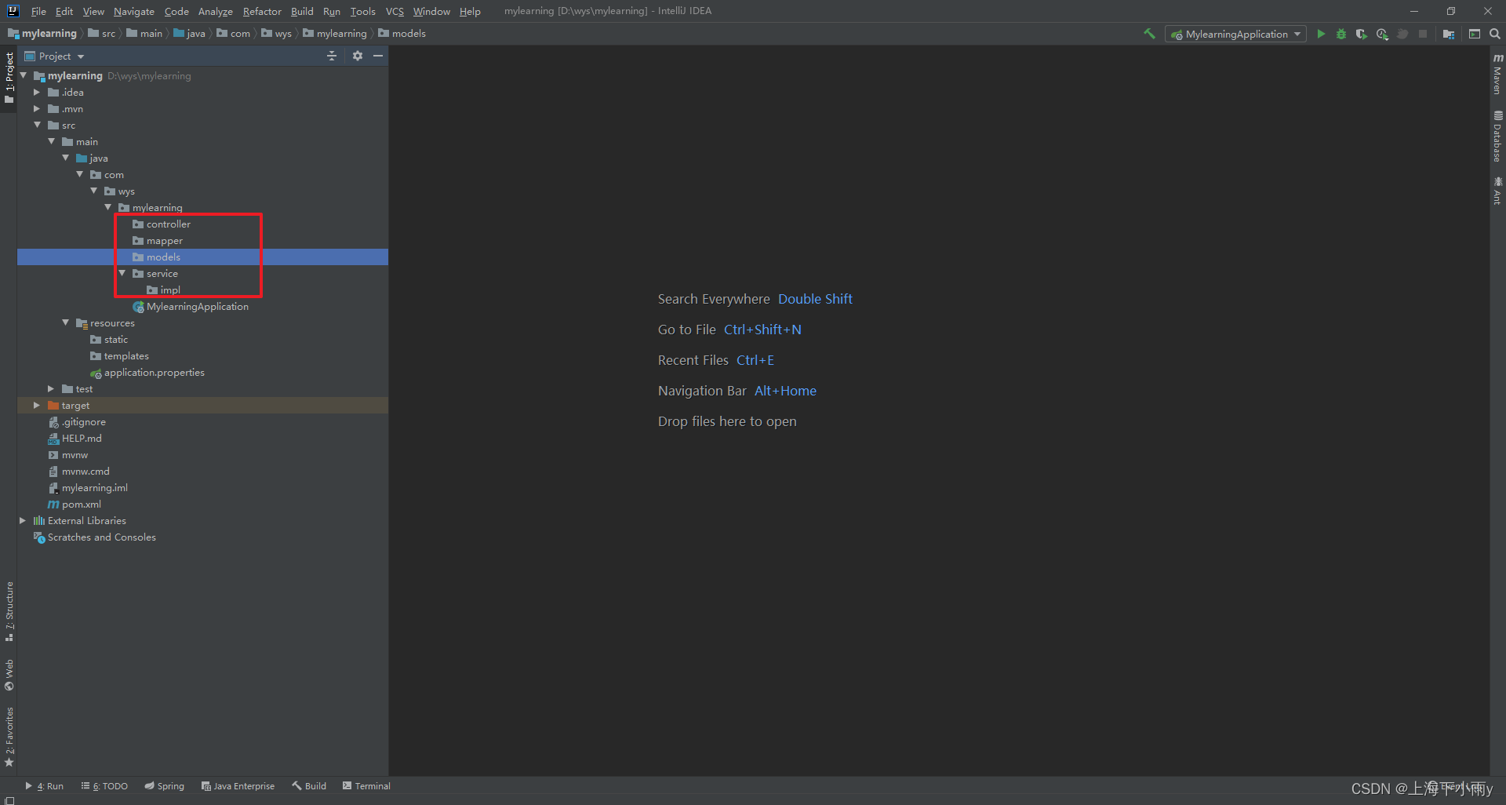Collapse the resources folder arrow
Viewport: 1506px width, 805px height.
66,322
